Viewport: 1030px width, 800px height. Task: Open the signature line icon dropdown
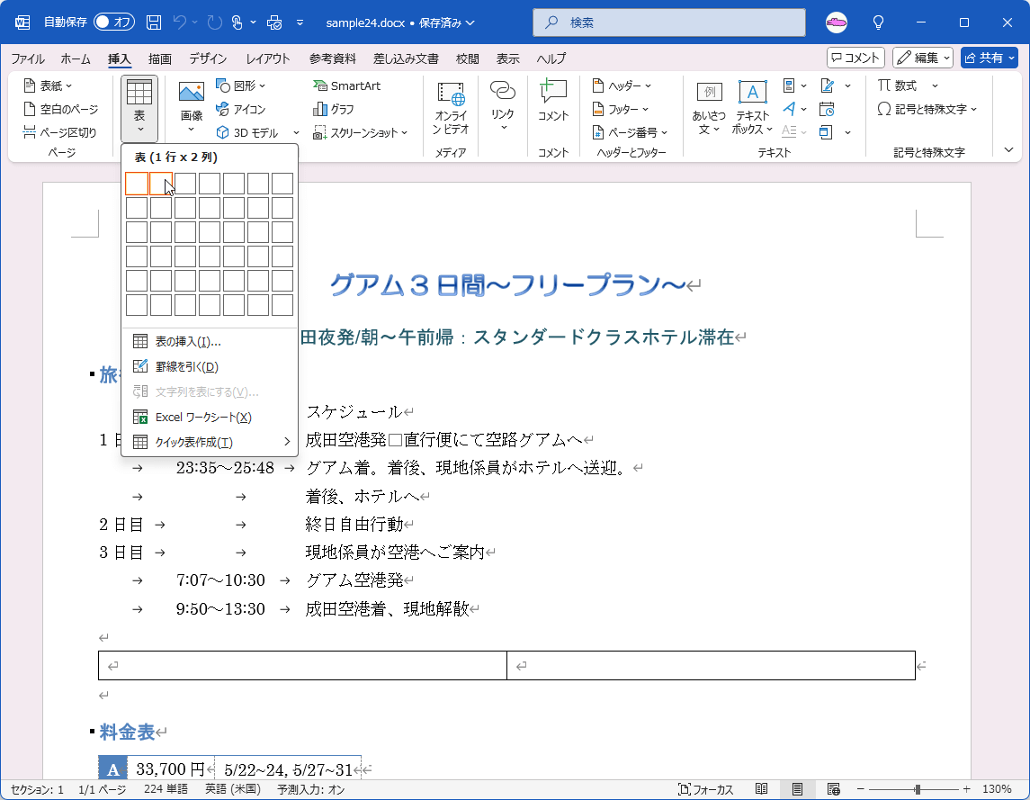[848, 85]
